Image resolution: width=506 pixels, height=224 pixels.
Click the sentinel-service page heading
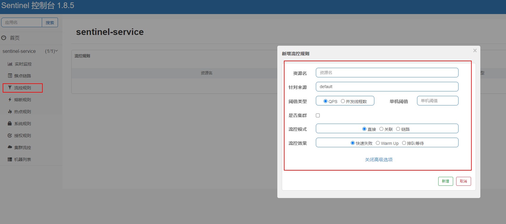click(x=110, y=32)
